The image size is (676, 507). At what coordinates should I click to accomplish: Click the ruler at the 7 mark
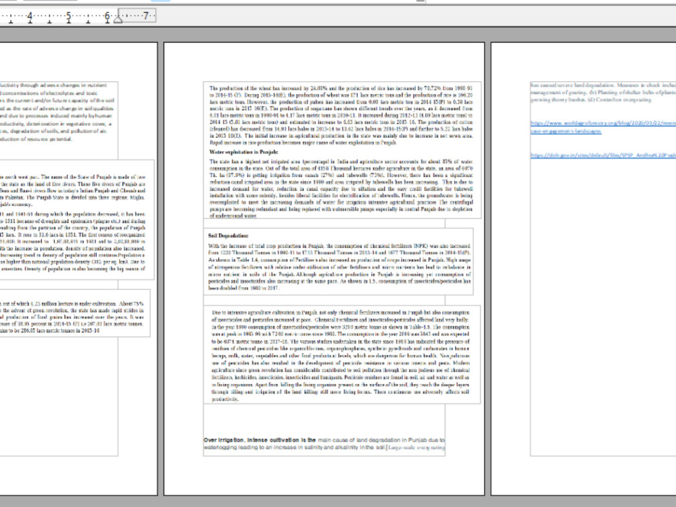pos(146,16)
